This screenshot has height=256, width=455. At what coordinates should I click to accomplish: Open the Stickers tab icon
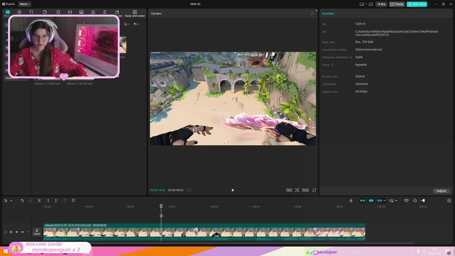45,12
